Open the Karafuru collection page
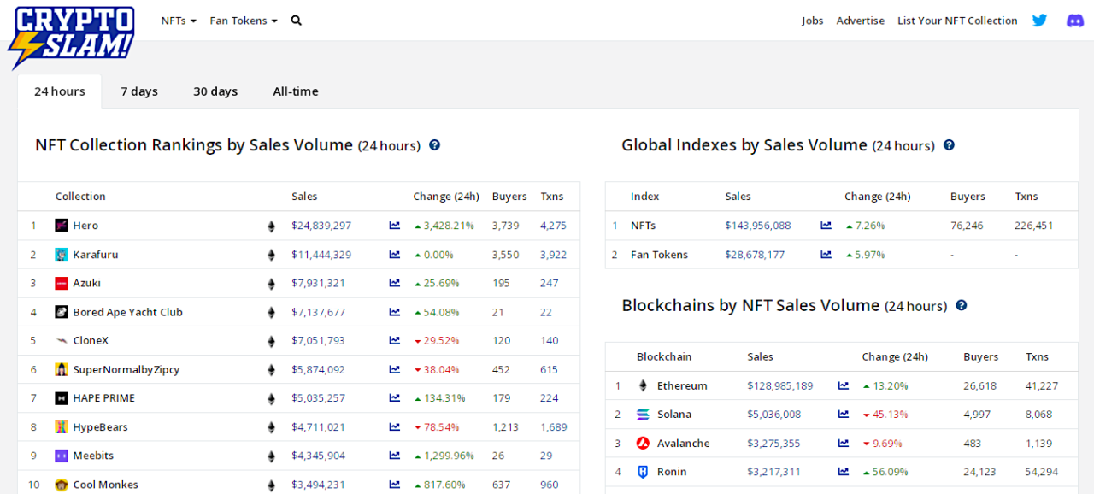1094x494 pixels. coord(95,254)
